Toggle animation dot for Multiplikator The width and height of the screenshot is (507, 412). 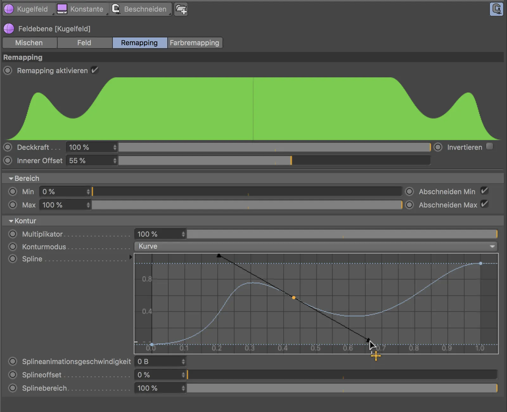click(x=13, y=234)
